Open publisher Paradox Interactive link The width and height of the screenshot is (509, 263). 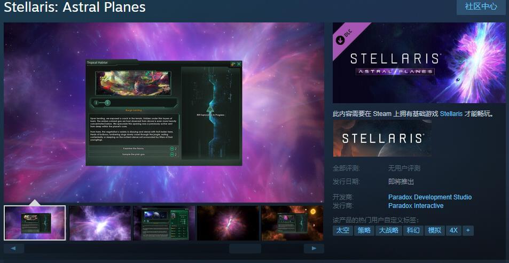pyautogui.click(x=416, y=206)
